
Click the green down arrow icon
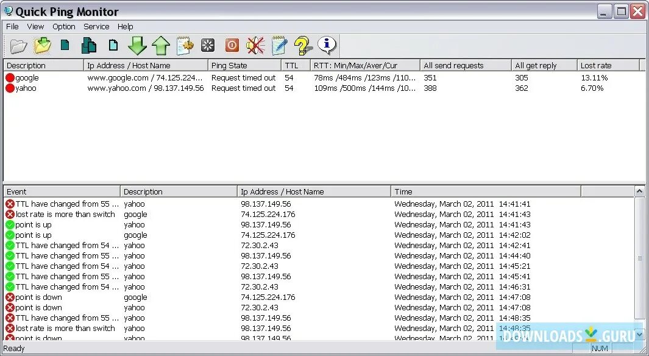point(137,45)
